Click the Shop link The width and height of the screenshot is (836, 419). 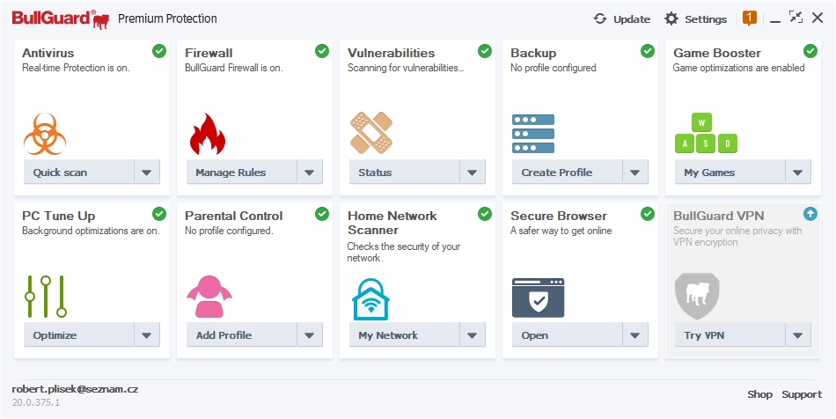click(759, 394)
